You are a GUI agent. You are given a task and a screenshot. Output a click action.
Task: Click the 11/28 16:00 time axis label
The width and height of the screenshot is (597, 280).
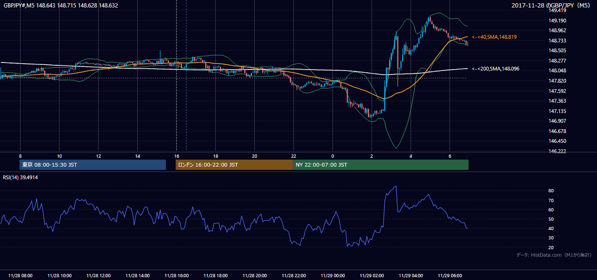(177, 276)
